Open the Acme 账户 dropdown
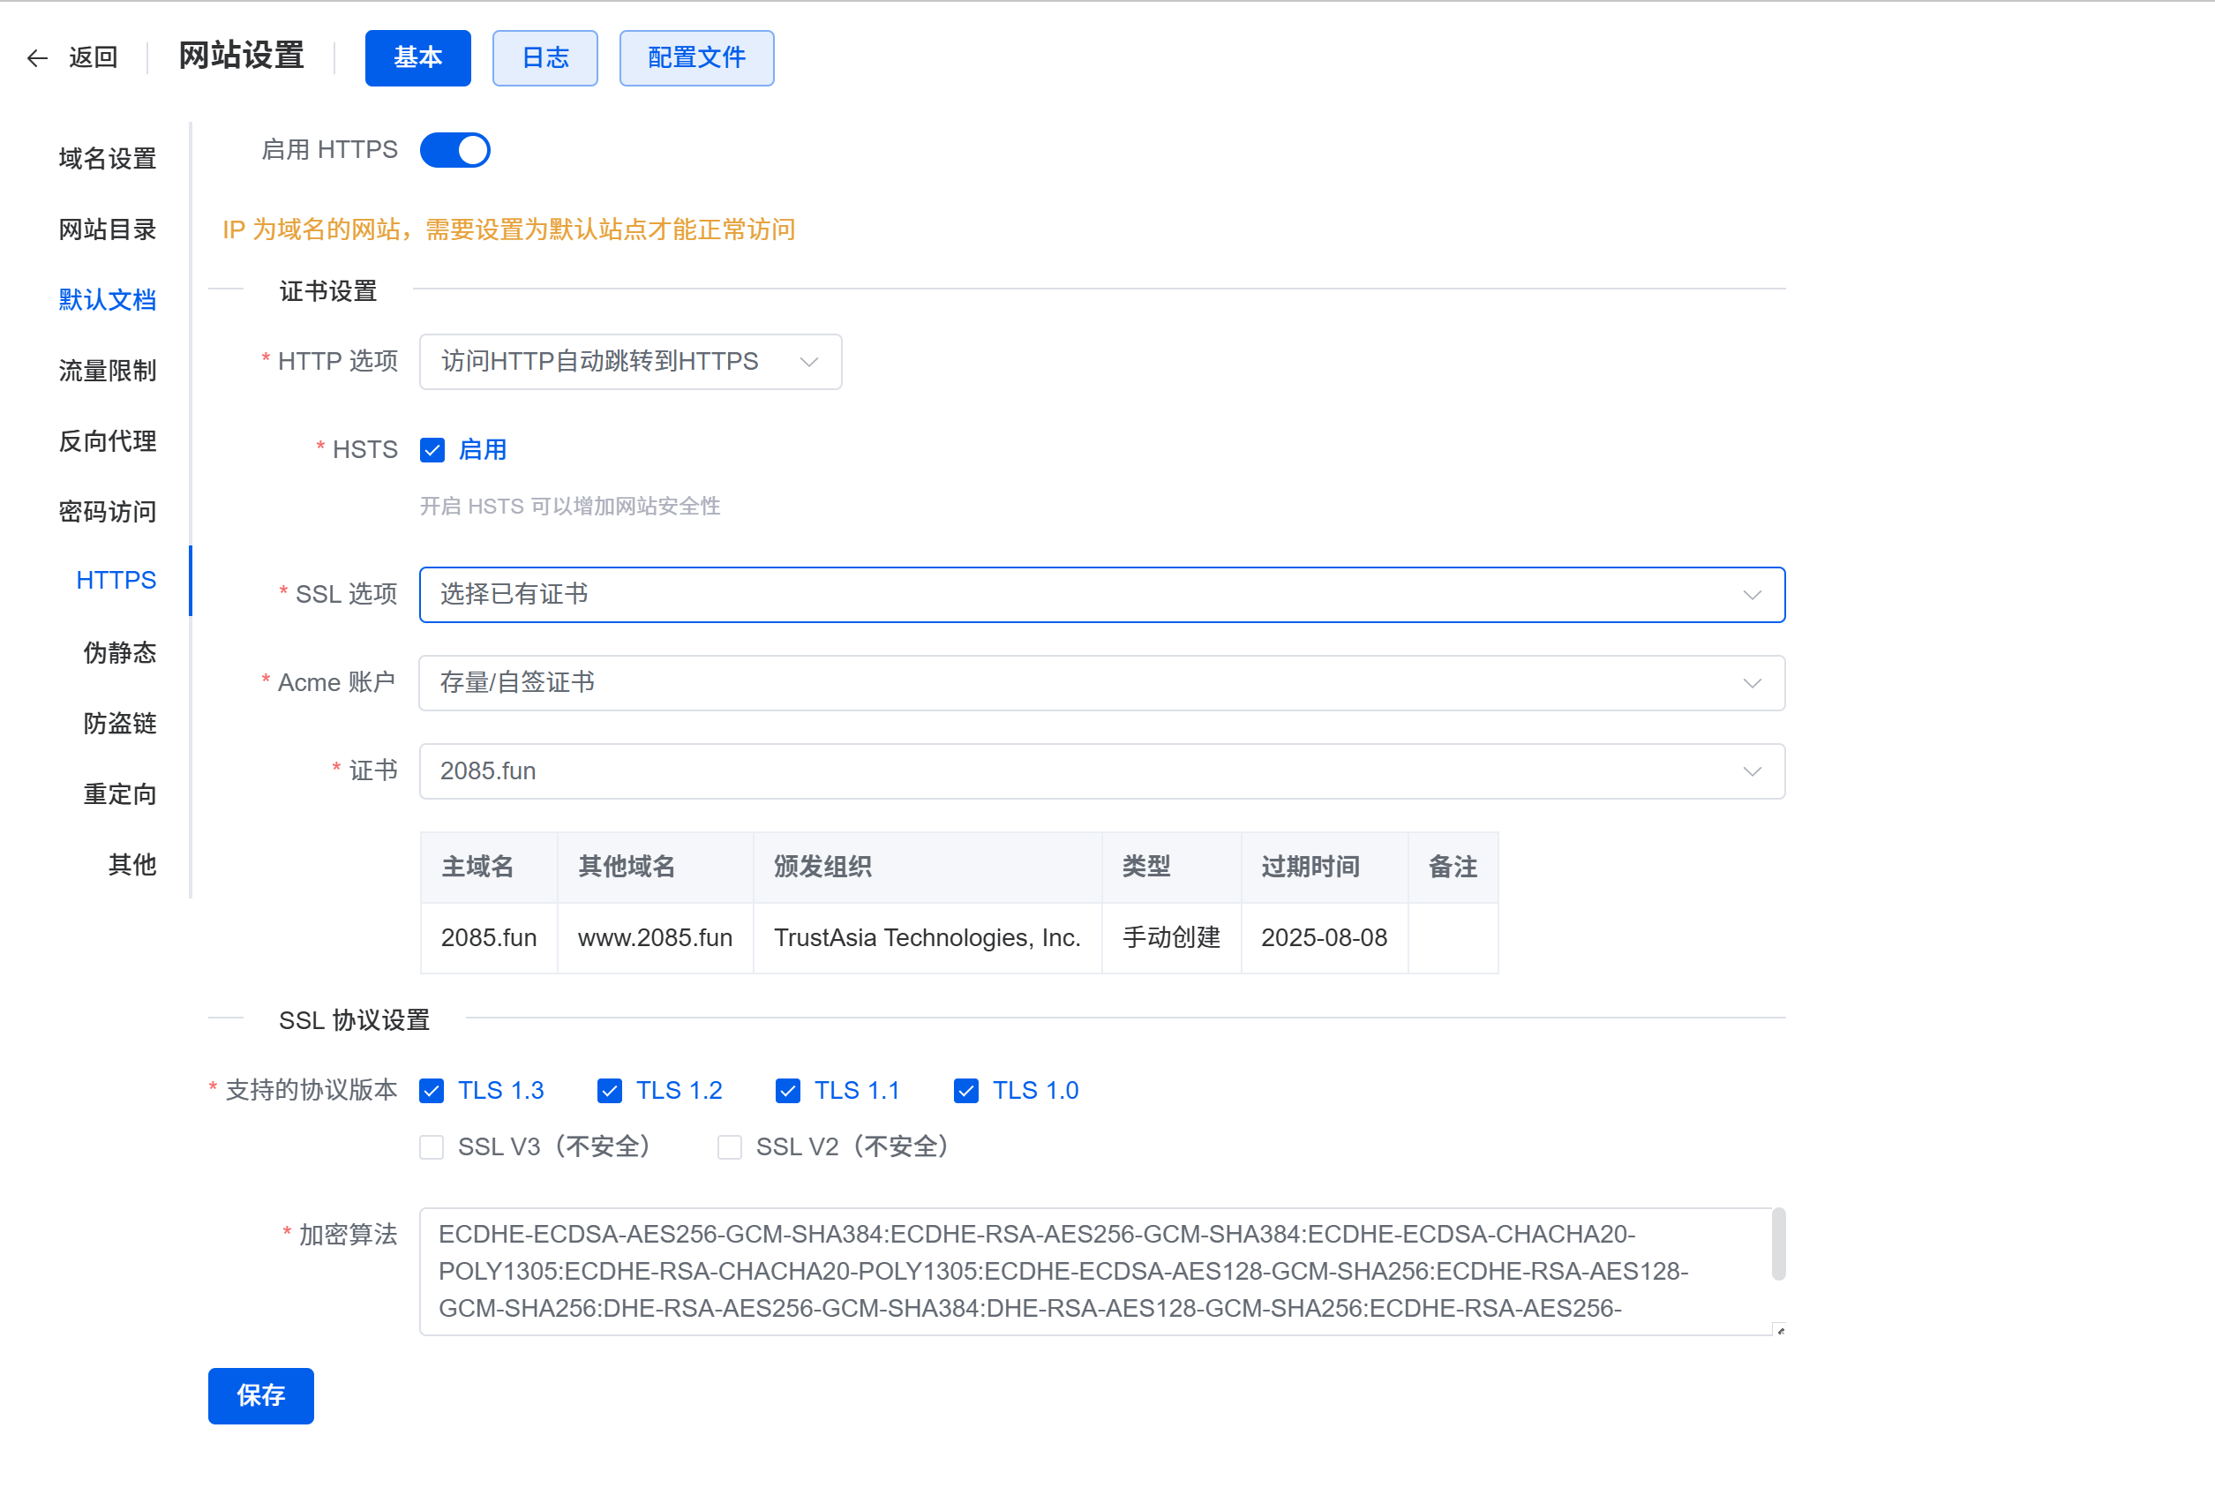 (1100, 683)
